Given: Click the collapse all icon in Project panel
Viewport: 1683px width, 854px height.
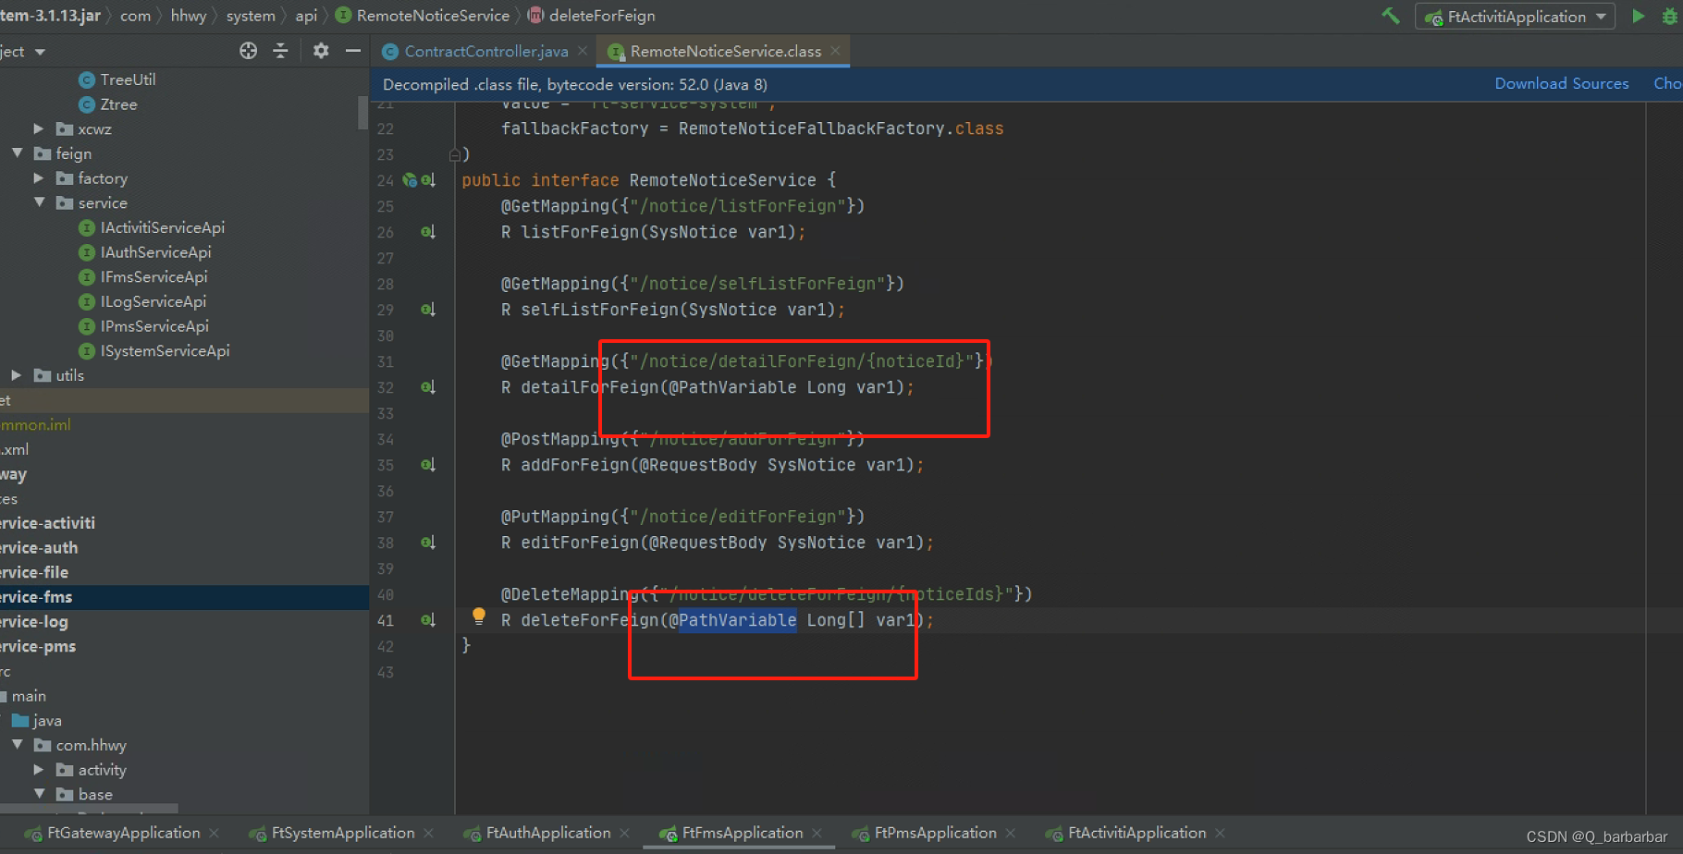Looking at the screenshot, I should tap(280, 51).
